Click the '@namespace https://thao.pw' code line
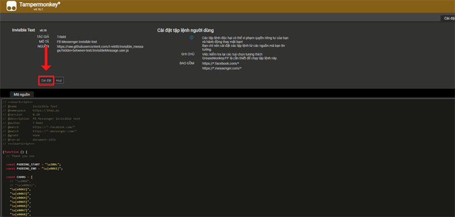 coord(31,110)
